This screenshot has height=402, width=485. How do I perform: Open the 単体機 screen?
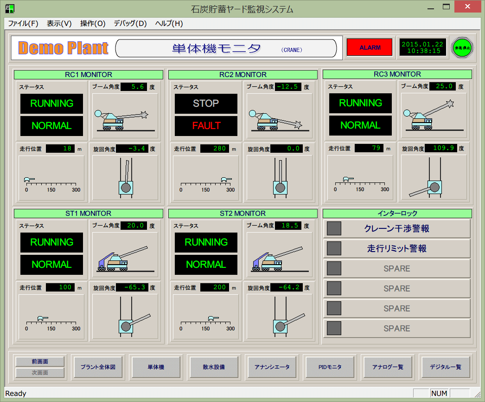tap(156, 367)
